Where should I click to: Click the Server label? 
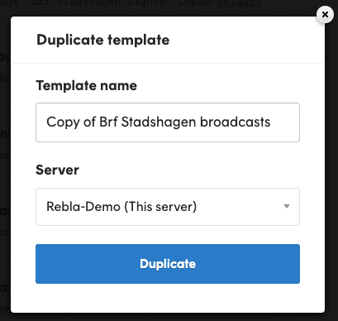[57, 170]
